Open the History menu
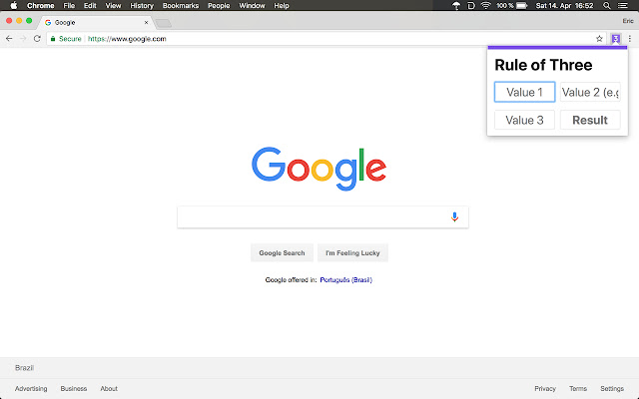 click(142, 6)
